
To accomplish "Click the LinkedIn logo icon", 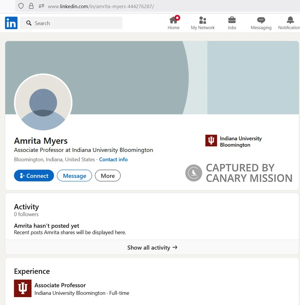I will point(11,23).
